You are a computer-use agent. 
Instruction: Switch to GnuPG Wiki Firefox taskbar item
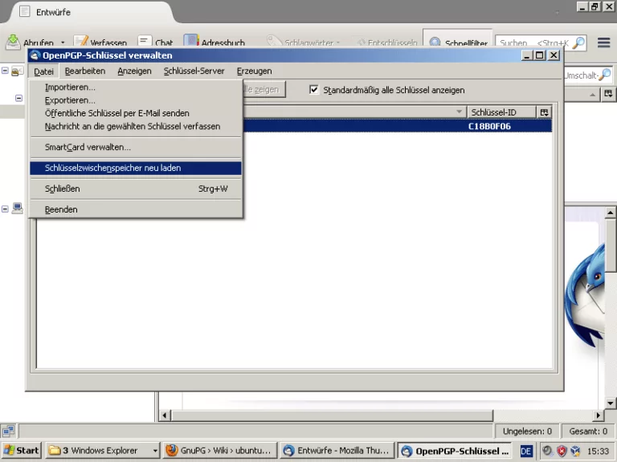pyautogui.click(x=220, y=450)
